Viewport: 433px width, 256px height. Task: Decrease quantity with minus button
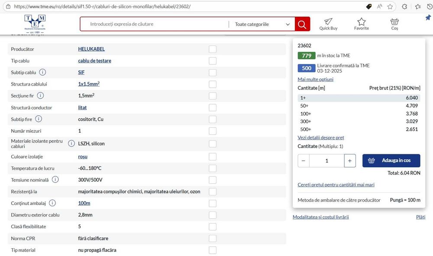[304, 161]
